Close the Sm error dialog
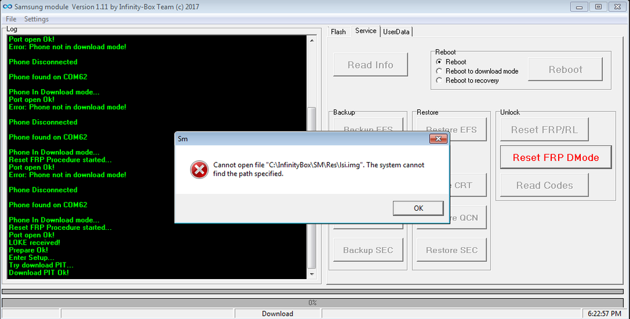Screen dimensions: 630x319 (438, 139)
